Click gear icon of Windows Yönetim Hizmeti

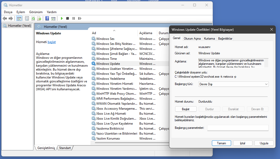pos(93,83)
